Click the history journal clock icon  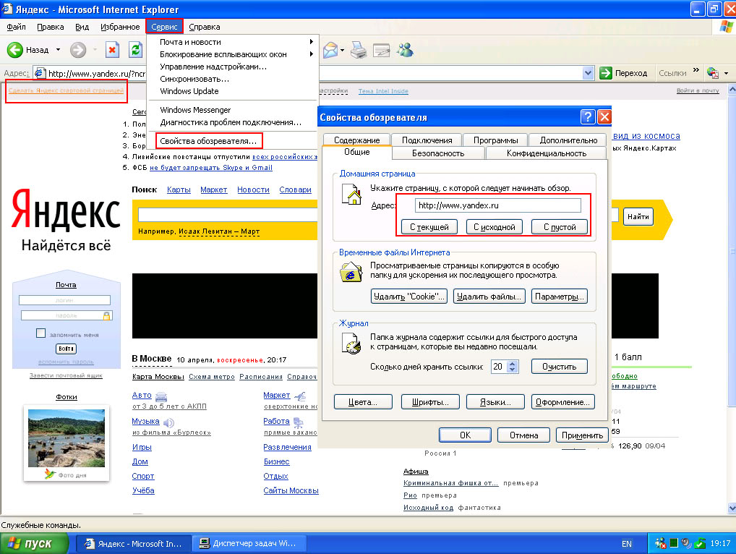coord(351,344)
